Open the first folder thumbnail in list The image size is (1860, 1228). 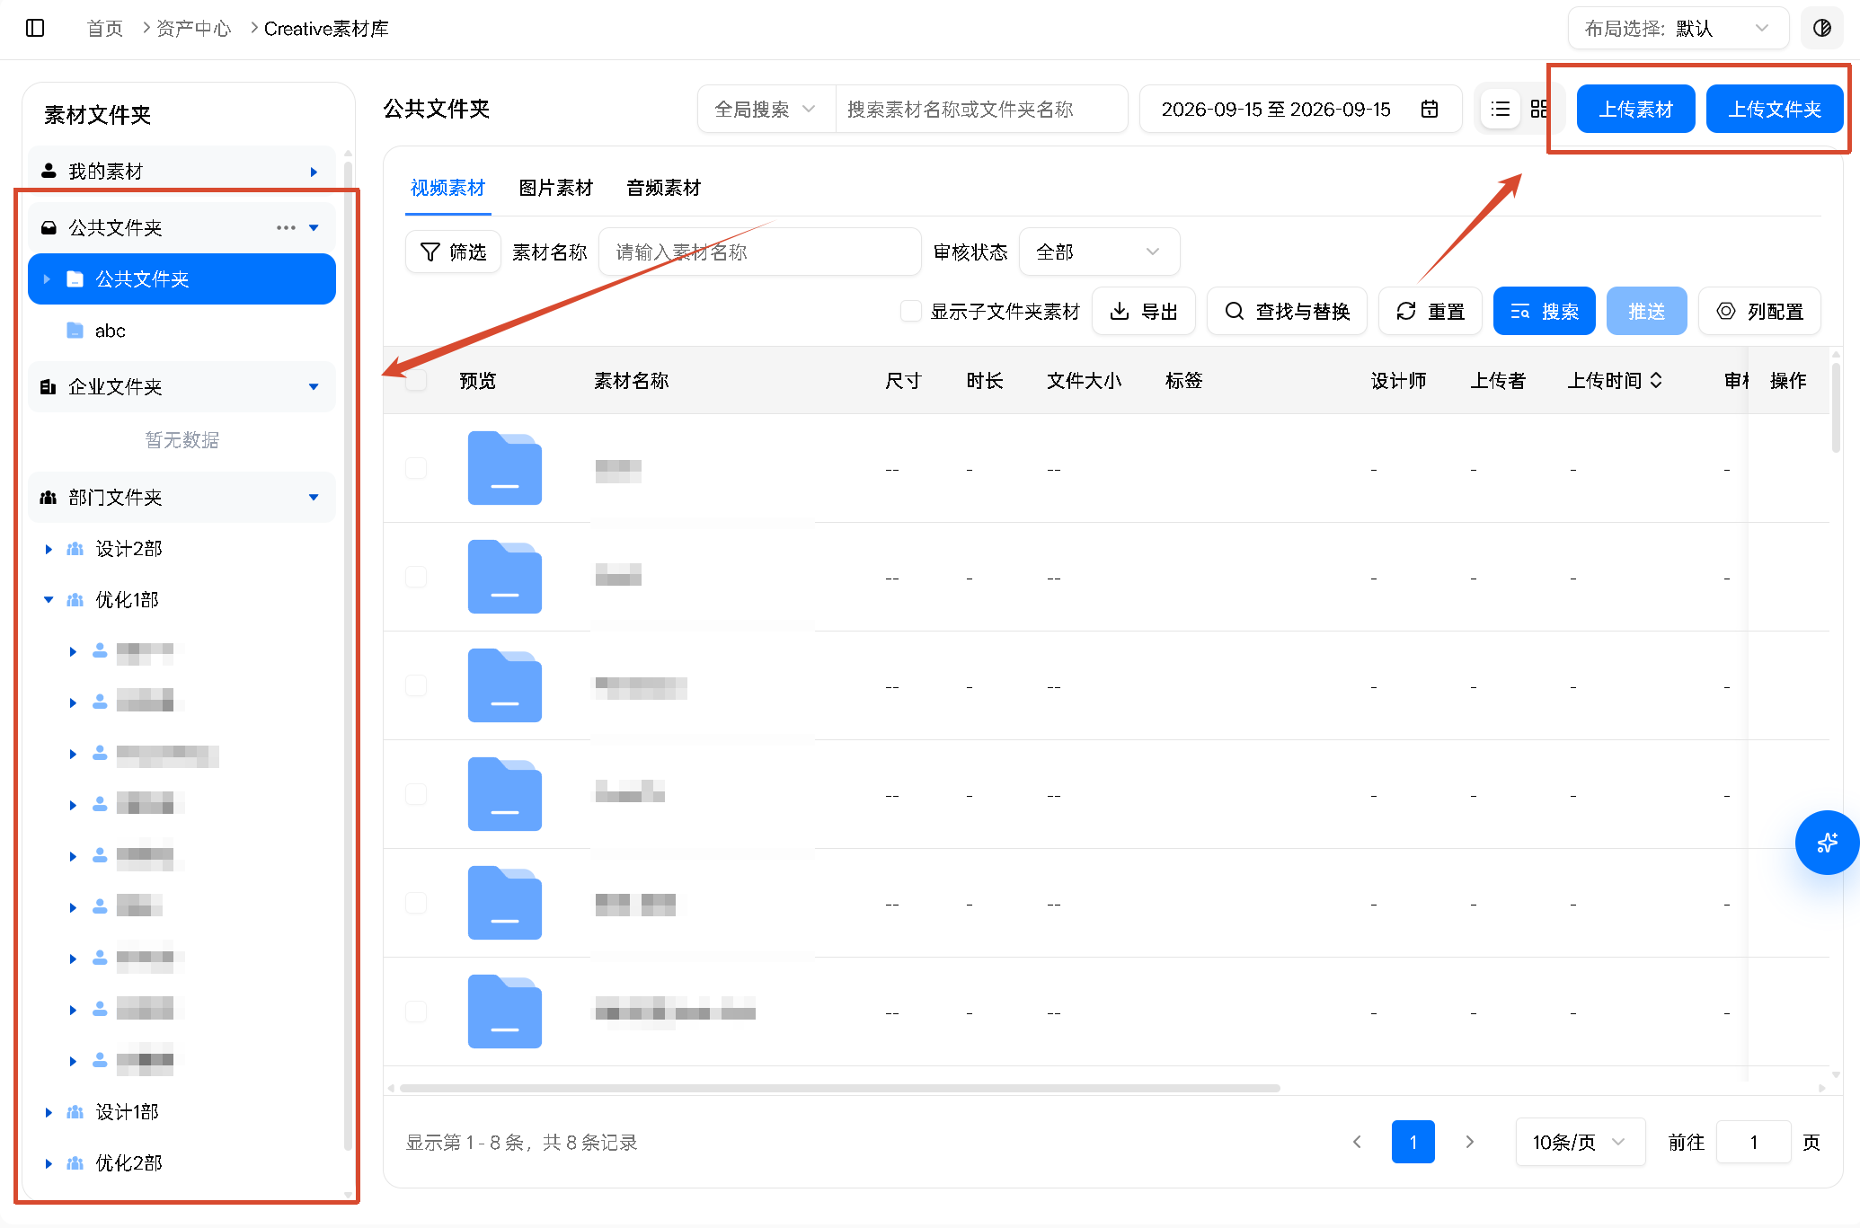(504, 467)
